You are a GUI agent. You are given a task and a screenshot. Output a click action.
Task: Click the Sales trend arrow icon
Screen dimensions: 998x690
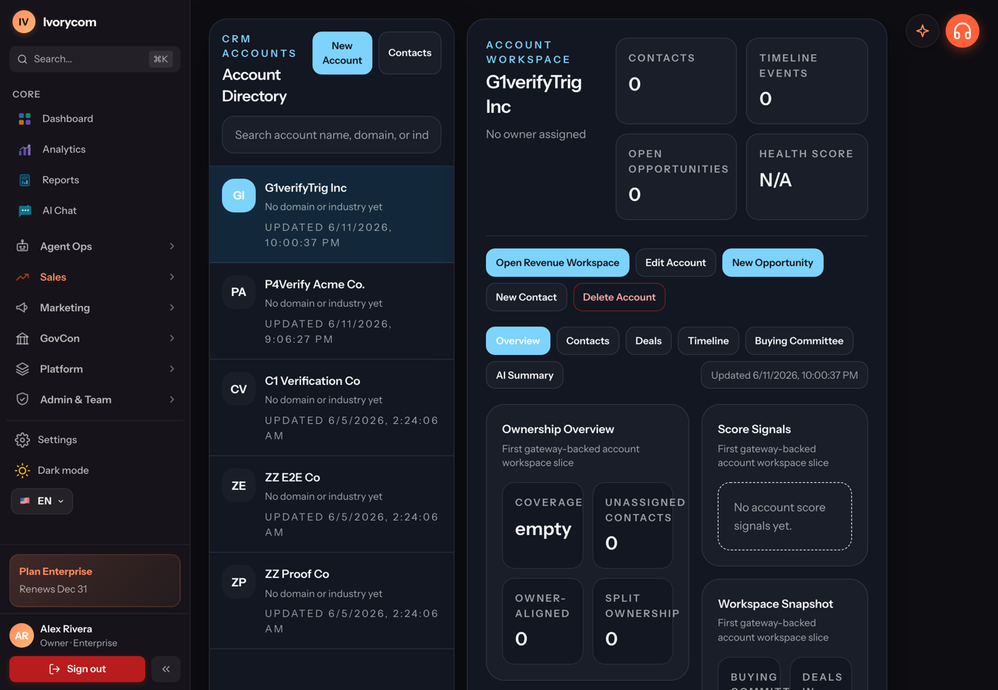pos(22,277)
